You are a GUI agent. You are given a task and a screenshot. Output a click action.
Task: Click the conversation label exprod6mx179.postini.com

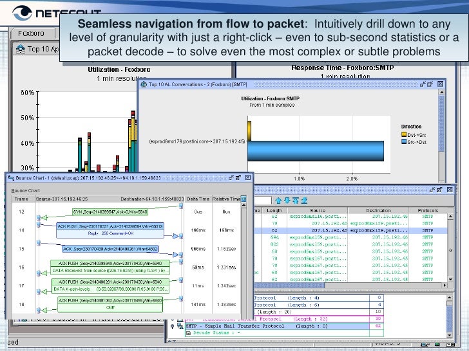click(x=197, y=141)
